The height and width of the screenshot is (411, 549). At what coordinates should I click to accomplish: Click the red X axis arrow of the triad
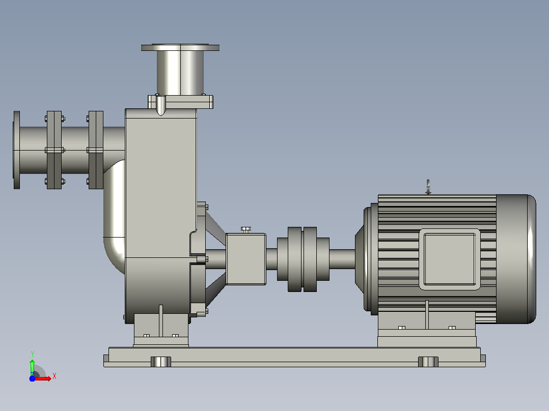[x=43, y=378]
